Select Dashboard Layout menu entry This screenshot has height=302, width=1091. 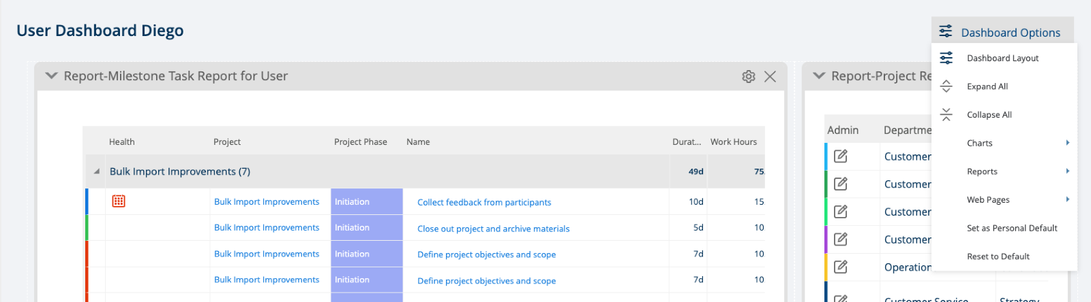tap(1004, 58)
